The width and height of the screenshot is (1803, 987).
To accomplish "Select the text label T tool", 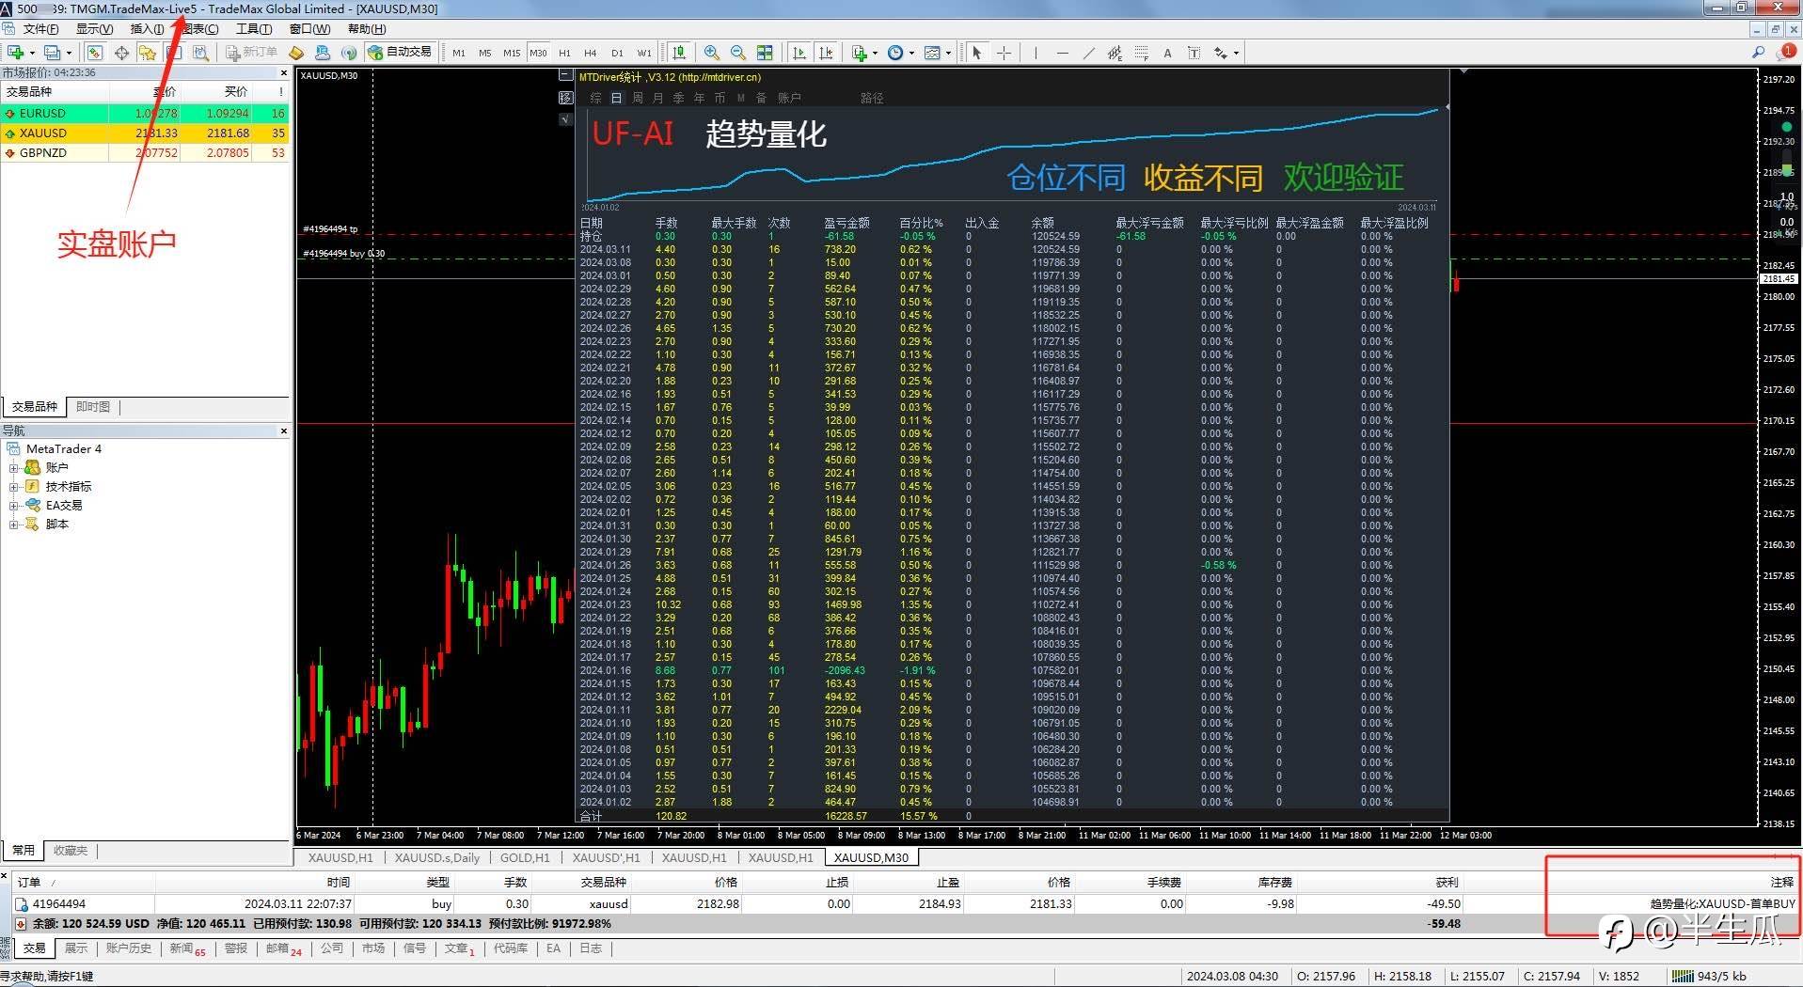I will [1194, 53].
